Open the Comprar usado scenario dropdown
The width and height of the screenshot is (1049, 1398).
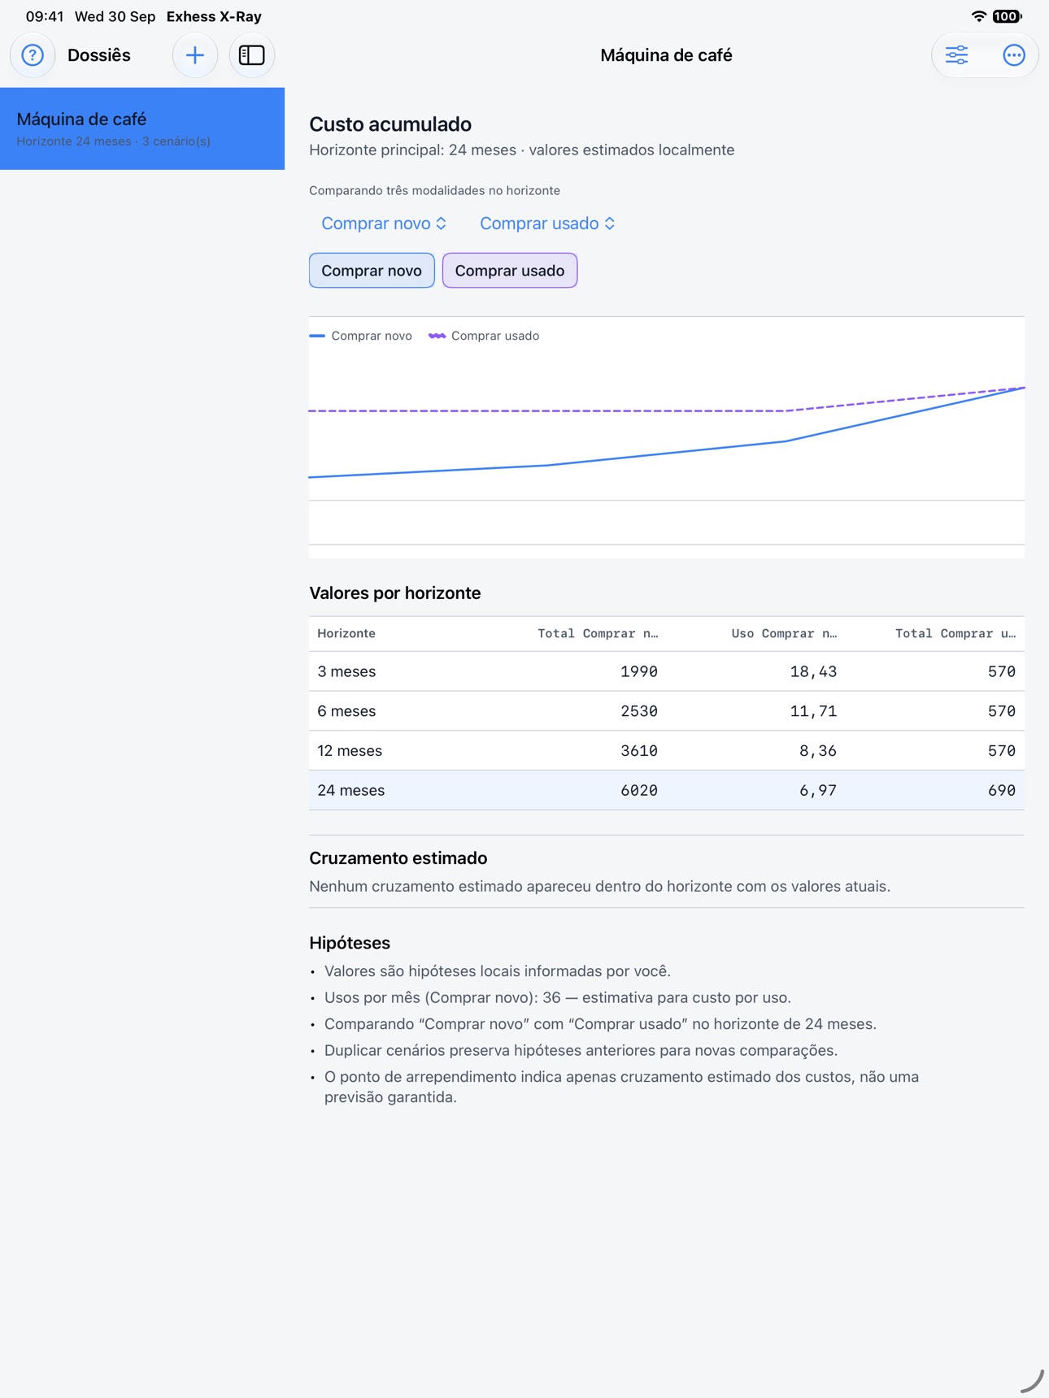pyautogui.click(x=547, y=224)
